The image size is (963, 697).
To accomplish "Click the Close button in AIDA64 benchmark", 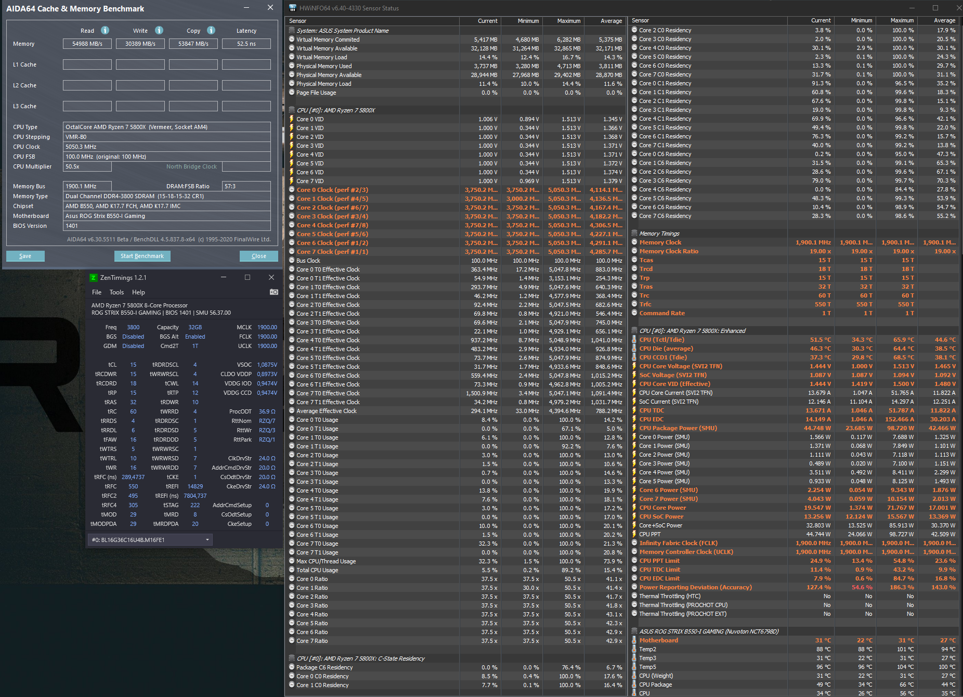I will tap(259, 256).
